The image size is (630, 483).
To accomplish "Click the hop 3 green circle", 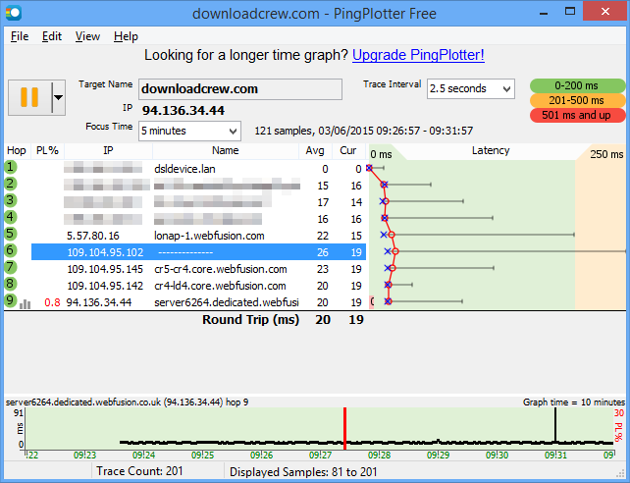I will 10,200.
